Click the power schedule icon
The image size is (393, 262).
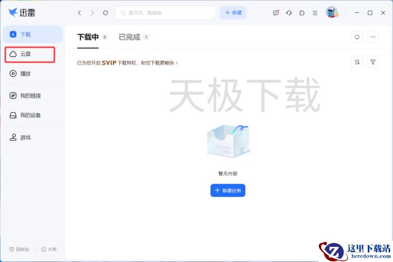tap(357, 37)
